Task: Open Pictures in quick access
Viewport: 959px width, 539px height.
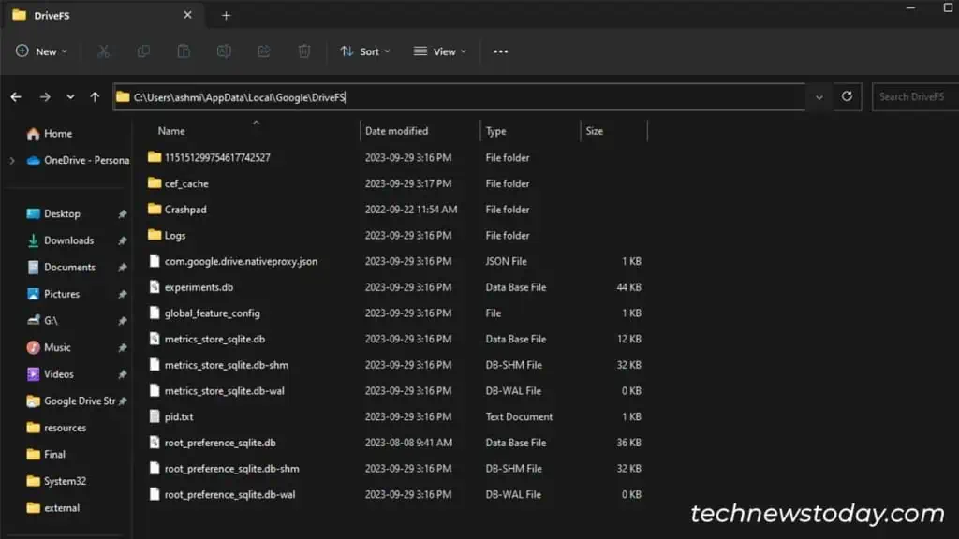Action: 53,294
